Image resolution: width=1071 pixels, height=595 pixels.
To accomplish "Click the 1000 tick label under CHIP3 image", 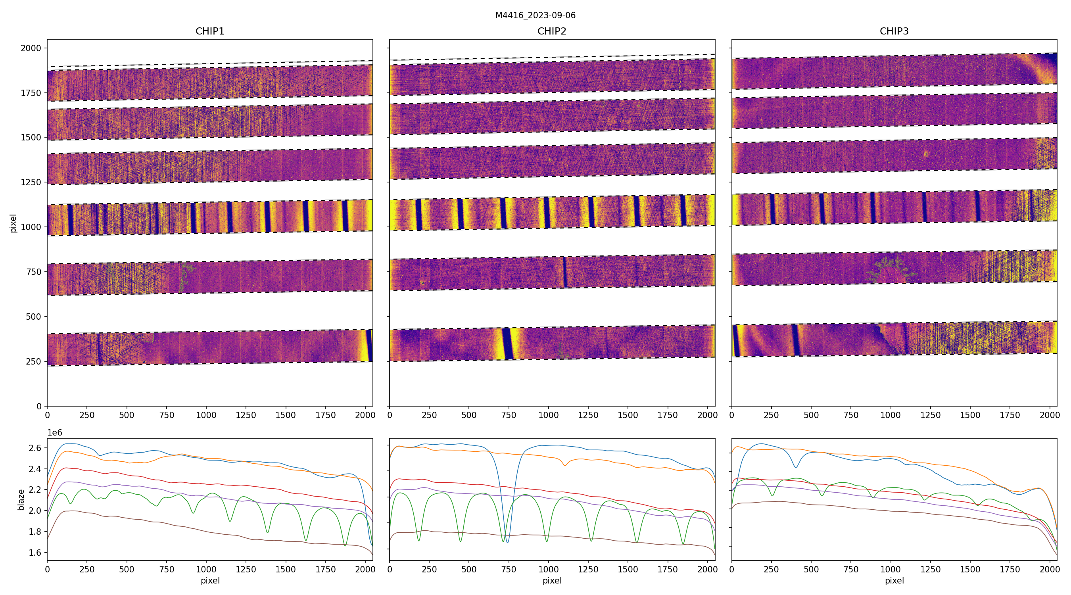I will click(890, 415).
